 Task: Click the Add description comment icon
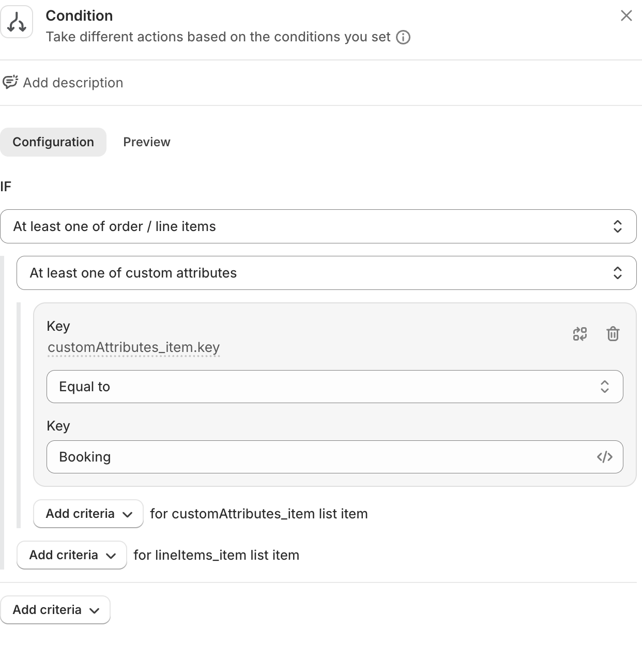[10, 83]
